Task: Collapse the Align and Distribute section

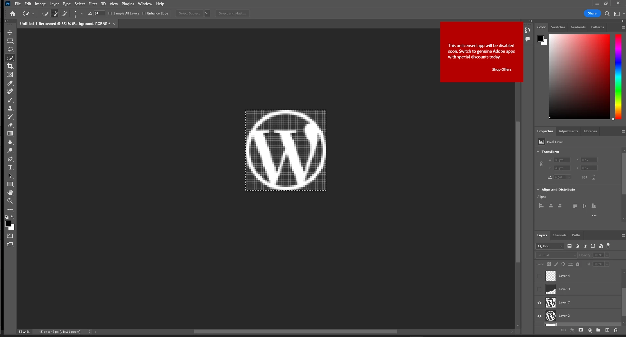Action: pos(538,189)
